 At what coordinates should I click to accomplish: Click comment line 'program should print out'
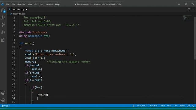pyautogui.click(x=51, y=25)
